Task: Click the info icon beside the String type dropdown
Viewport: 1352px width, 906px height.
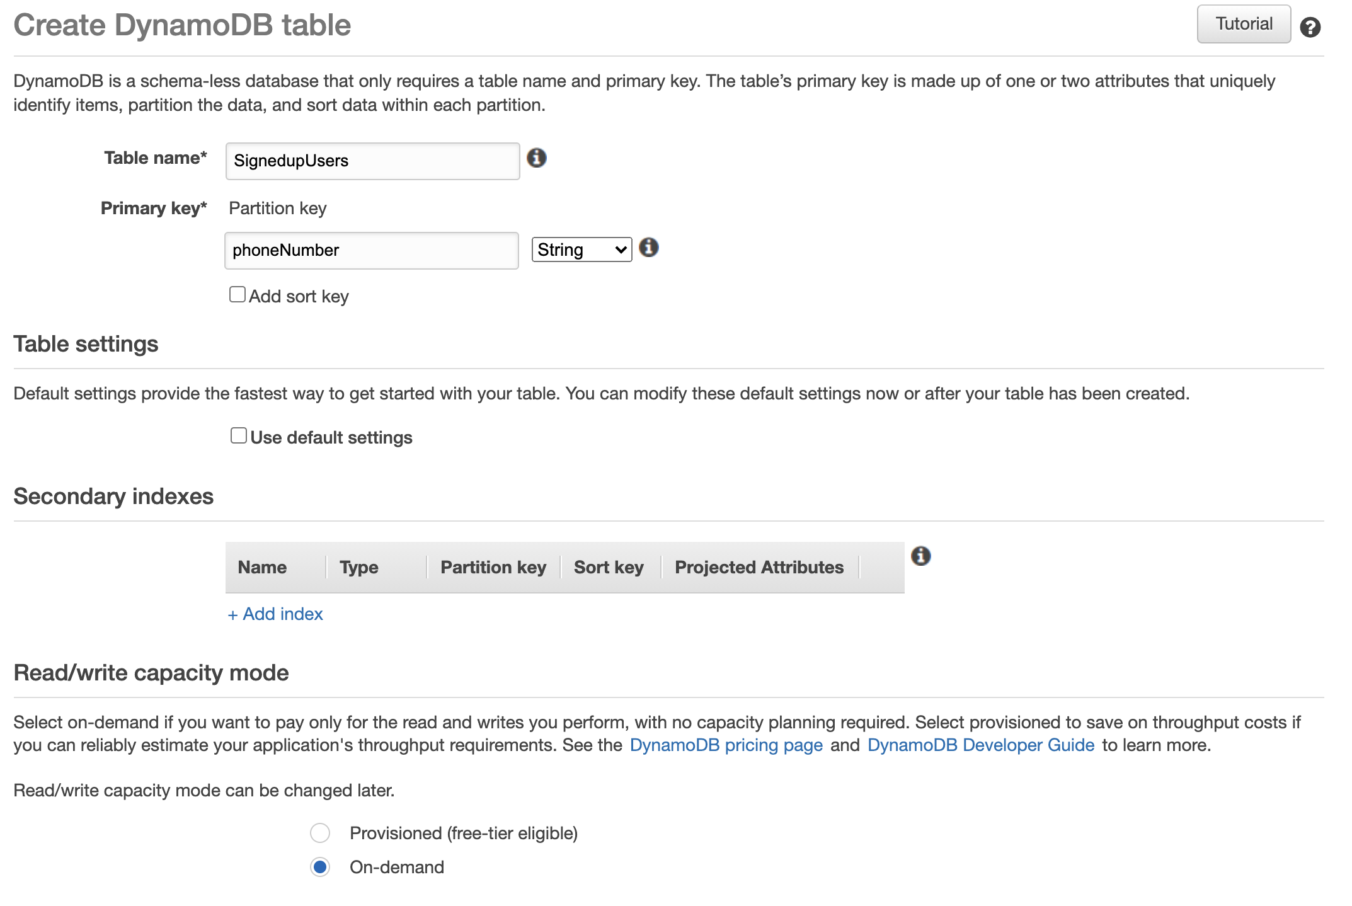Action: 649,248
